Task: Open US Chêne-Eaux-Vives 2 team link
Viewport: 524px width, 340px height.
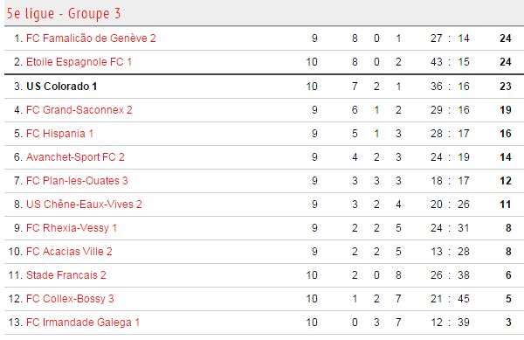Action: point(84,205)
